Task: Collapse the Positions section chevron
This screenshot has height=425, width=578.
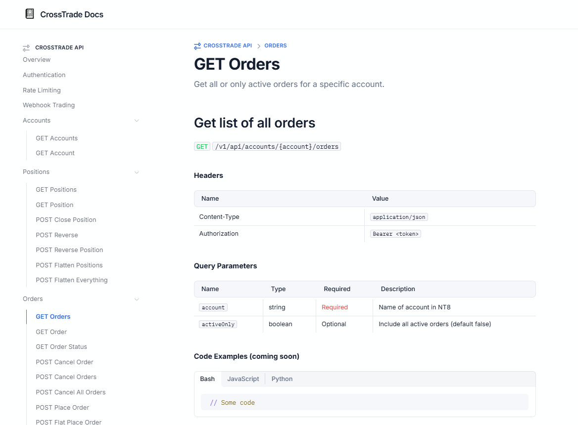Action: (x=137, y=172)
